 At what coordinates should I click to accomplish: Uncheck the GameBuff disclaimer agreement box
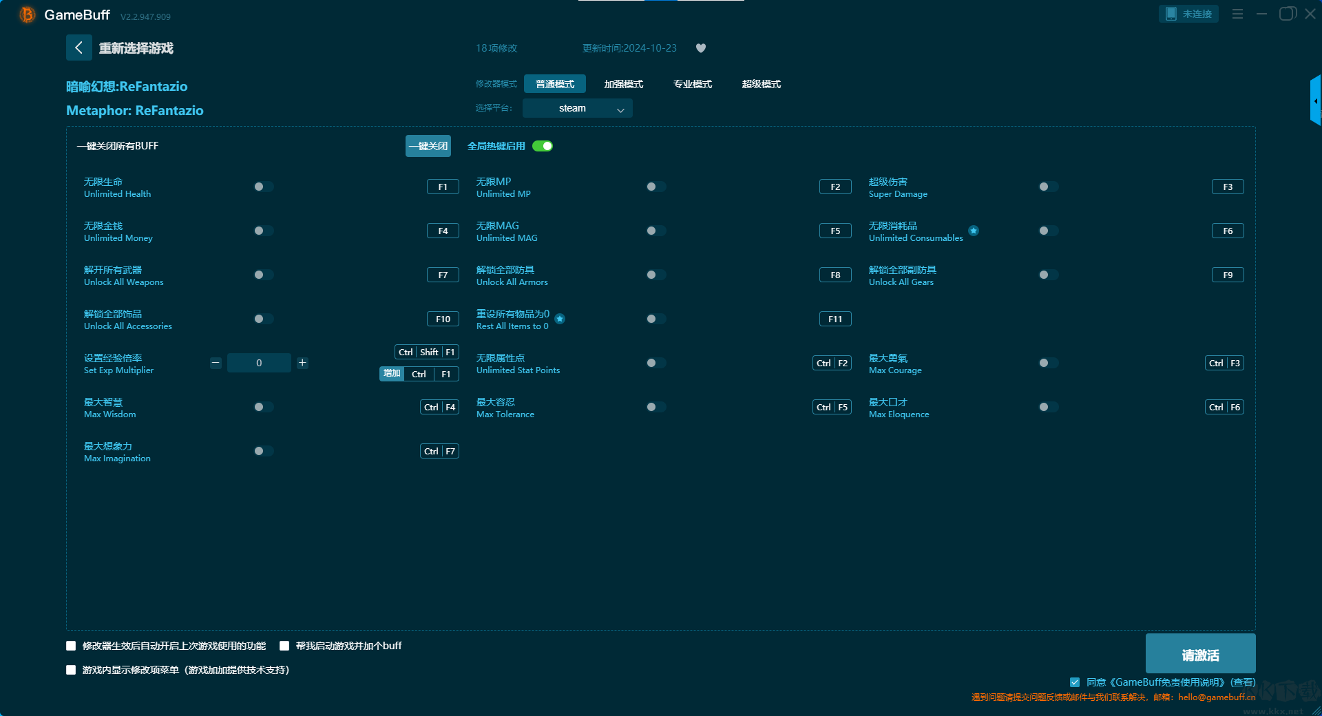pyautogui.click(x=1075, y=682)
